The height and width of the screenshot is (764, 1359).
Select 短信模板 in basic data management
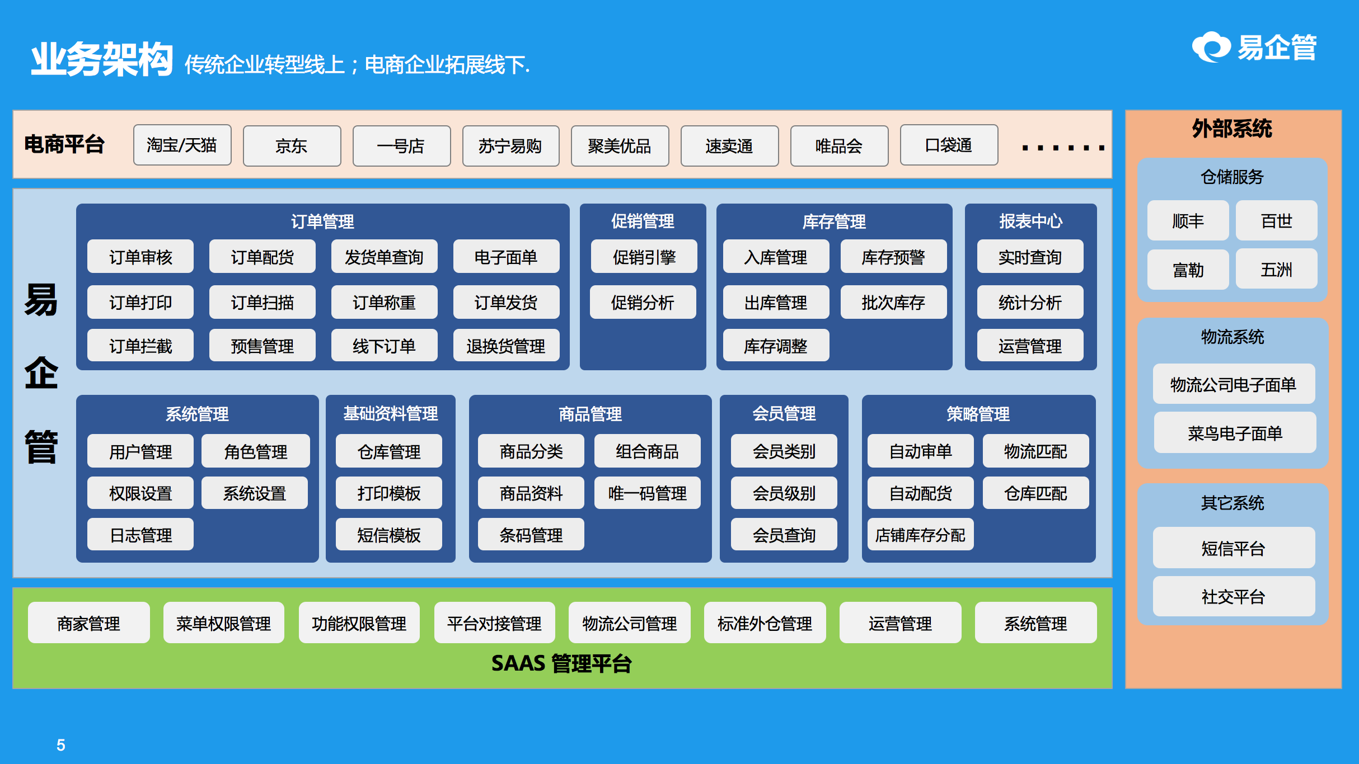(x=388, y=534)
